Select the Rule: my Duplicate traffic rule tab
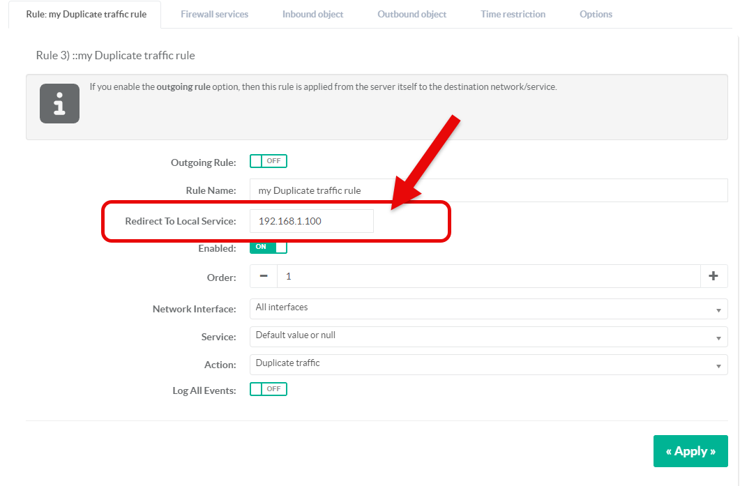This screenshot has height=486, width=740. click(86, 15)
